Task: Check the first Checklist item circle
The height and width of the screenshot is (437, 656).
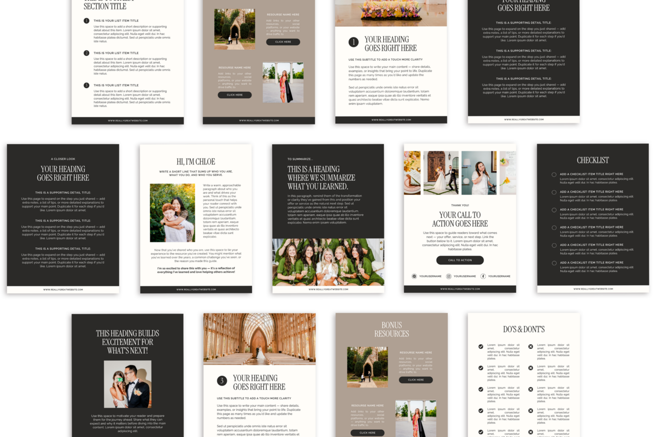Action: (554, 175)
